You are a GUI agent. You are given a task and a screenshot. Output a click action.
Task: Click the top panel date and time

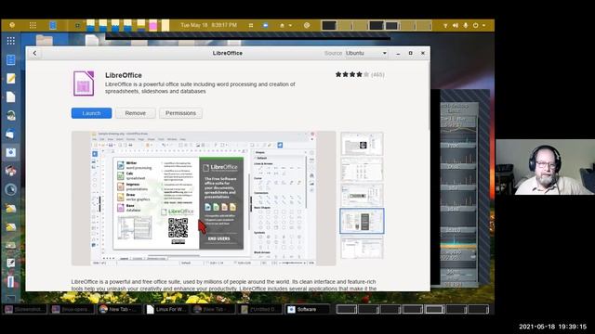coord(208,25)
